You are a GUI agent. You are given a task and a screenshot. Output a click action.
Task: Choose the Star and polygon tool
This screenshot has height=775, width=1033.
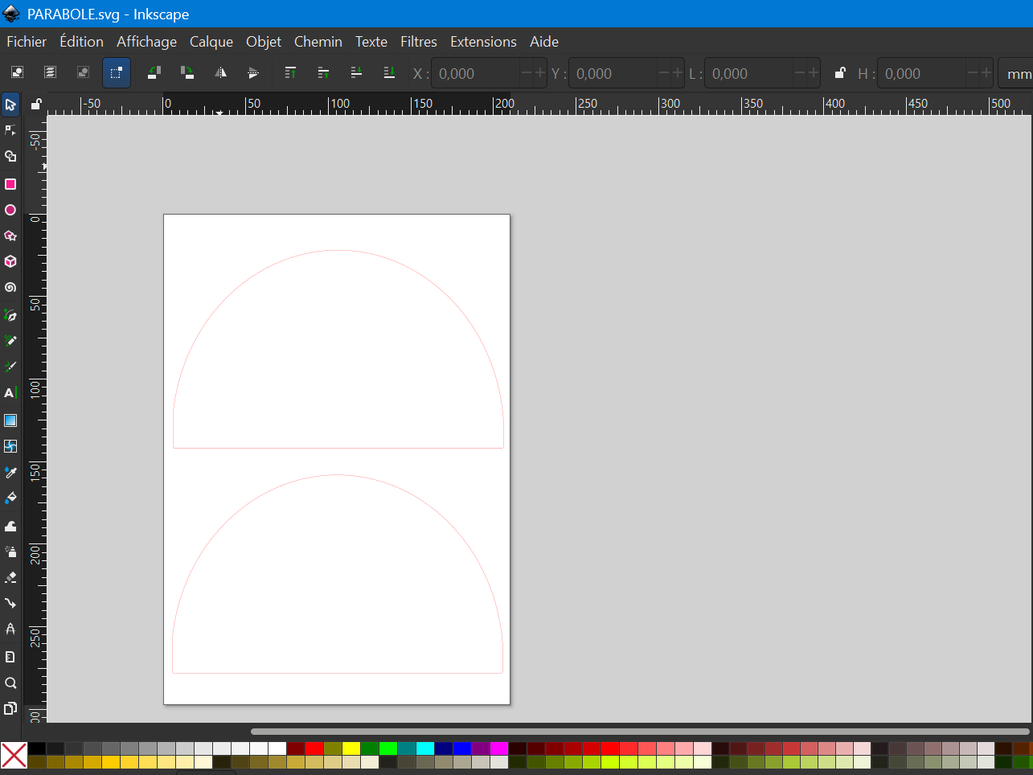(10, 236)
